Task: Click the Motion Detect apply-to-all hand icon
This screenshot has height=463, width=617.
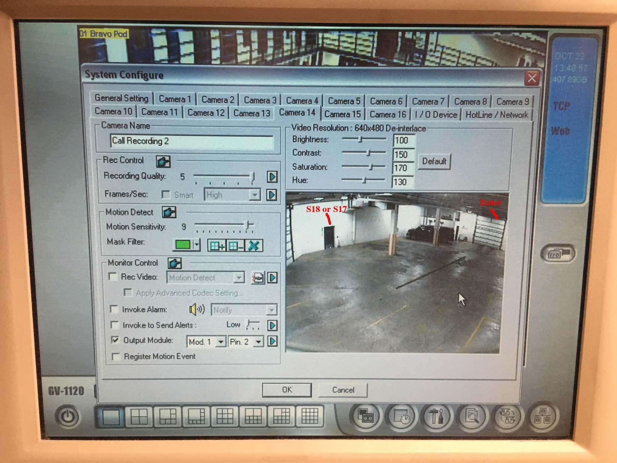Action: click(x=169, y=212)
